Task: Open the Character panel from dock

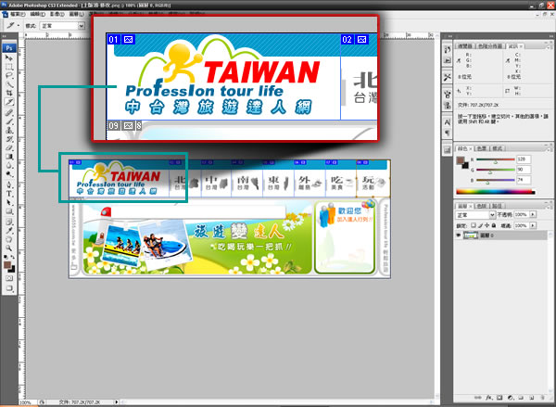Action: pyautogui.click(x=448, y=122)
